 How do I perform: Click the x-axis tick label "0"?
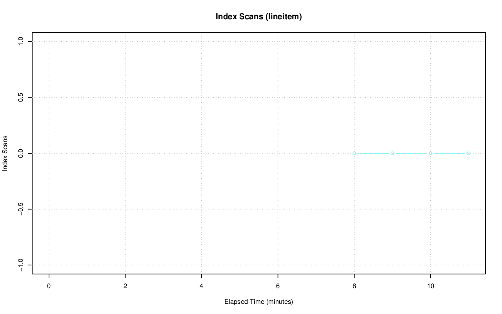click(x=49, y=286)
